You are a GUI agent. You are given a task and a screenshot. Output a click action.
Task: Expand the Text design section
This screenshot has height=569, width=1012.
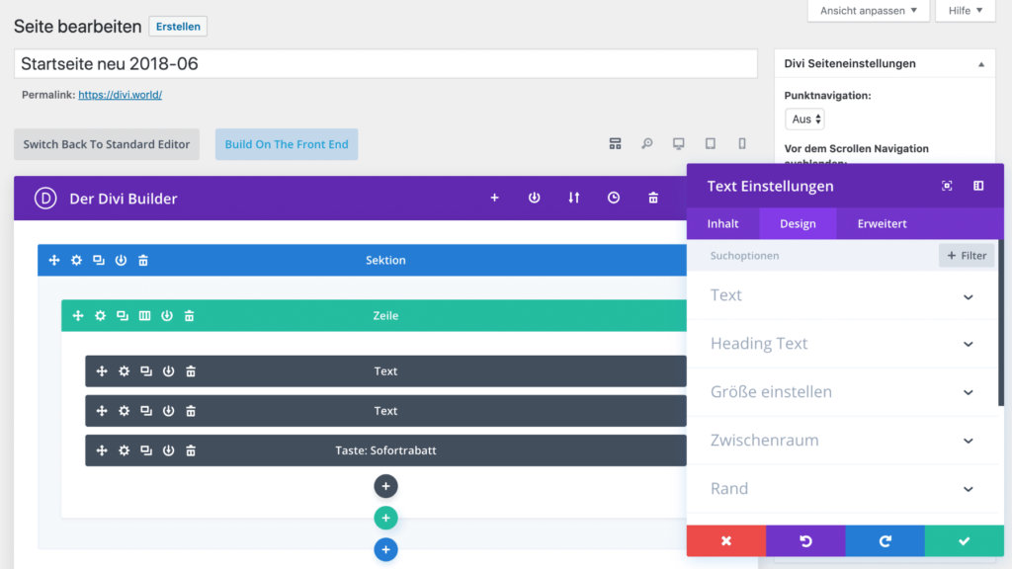tap(842, 295)
